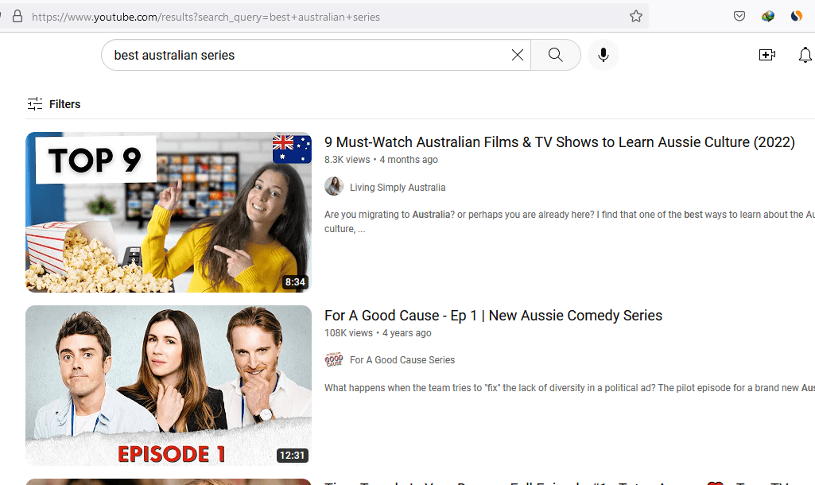
Task: Click the padlock site security icon
Action: click(x=17, y=17)
